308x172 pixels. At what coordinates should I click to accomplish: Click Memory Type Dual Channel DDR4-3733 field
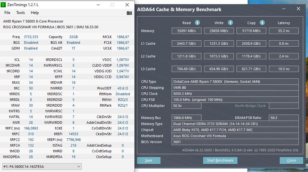235,124
